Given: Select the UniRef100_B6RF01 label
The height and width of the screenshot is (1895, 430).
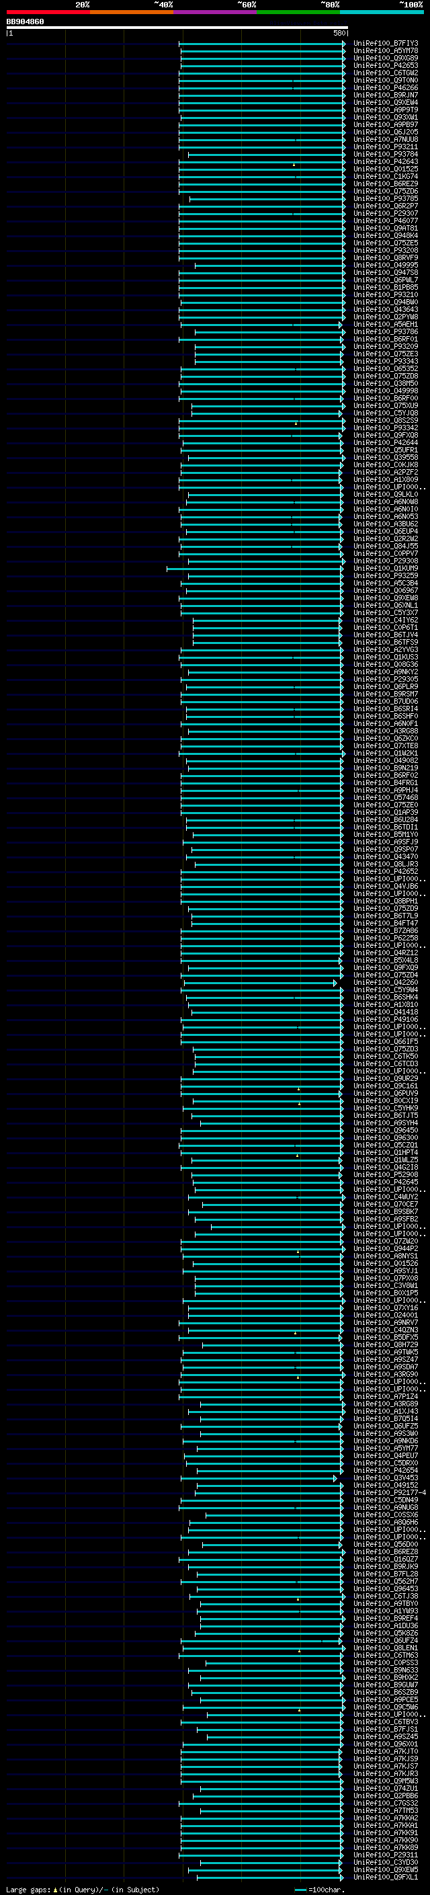Looking at the screenshot, I should [385, 339].
